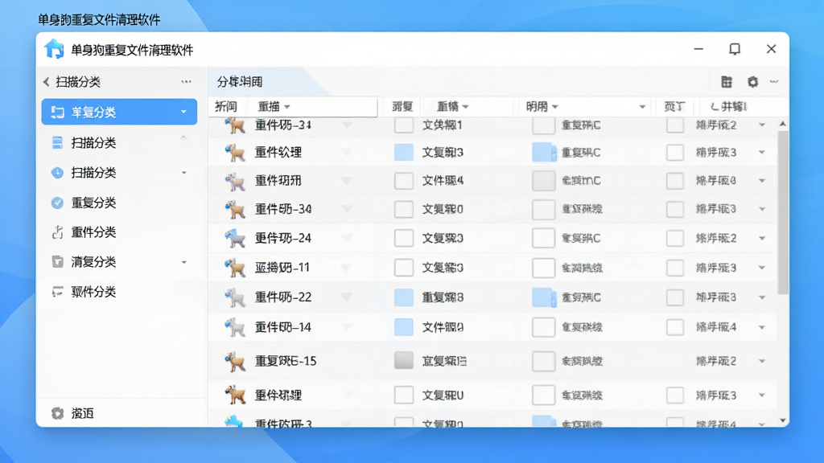Screen dimensions: 824x463
Task: Click the gear icon at sidebar bottom
Action: 57,413
